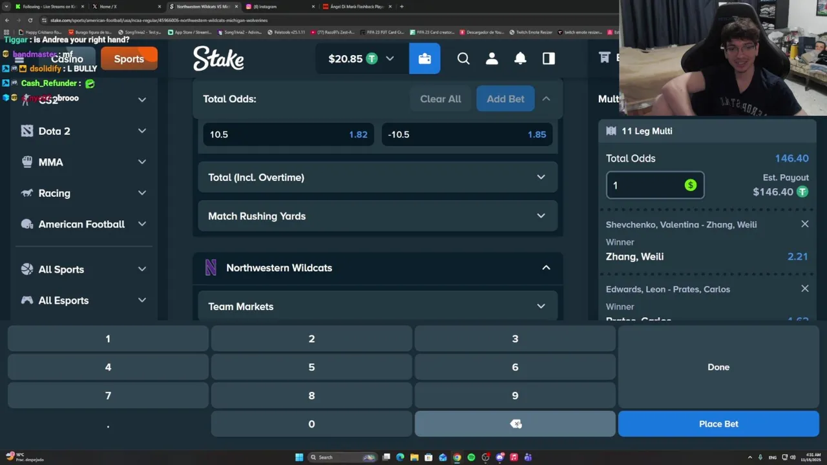827x465 pixels.
Task: Open Windows Start button
Action: 299,457
